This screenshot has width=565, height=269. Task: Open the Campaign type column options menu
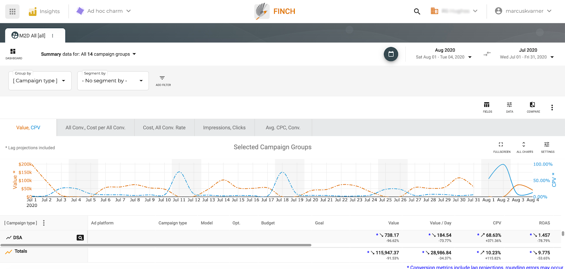pyautogui.click(x=44, y=223)
